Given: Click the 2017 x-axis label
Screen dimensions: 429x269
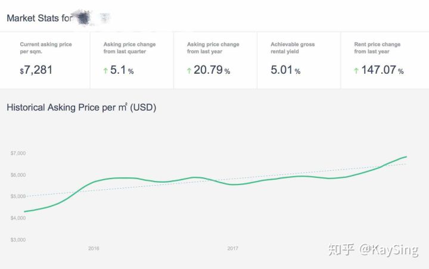Looking at the screenshot, I should 232,248.
